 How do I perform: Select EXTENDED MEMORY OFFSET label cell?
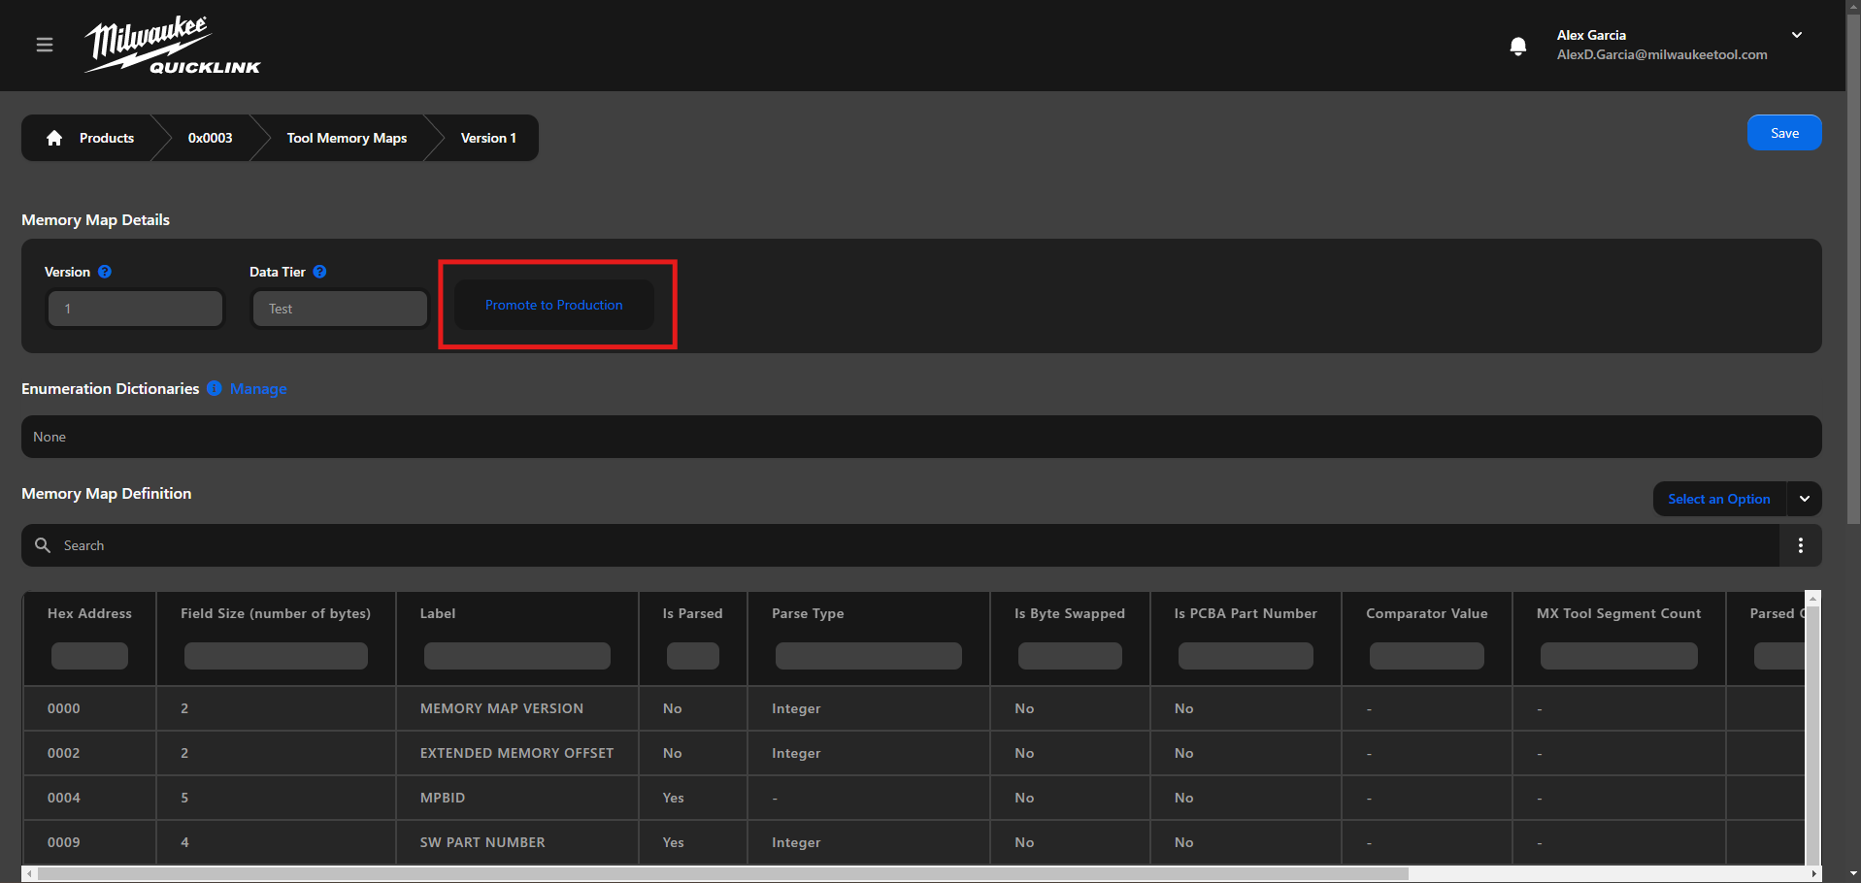pyautogui.click(x=517, y=753)
